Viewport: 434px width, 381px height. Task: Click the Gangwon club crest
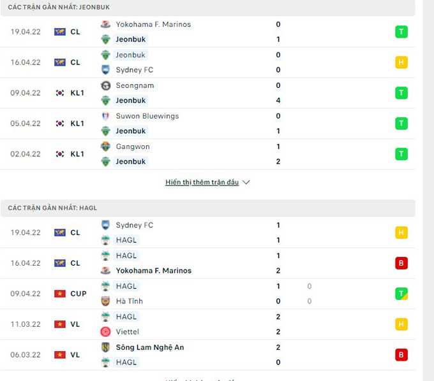pos(106,147)
